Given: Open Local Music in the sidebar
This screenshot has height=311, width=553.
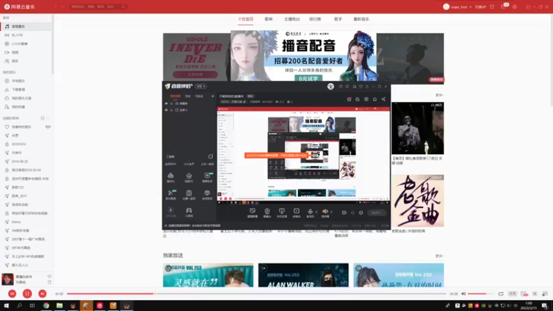Looking at the screenshot, I should (x=26, y=81).
